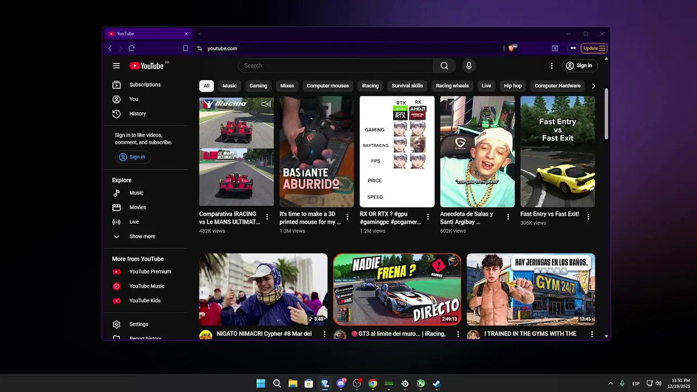The image size is (697, 392).
Task: Click Sign in button in top header
Action: click(579, 66)
